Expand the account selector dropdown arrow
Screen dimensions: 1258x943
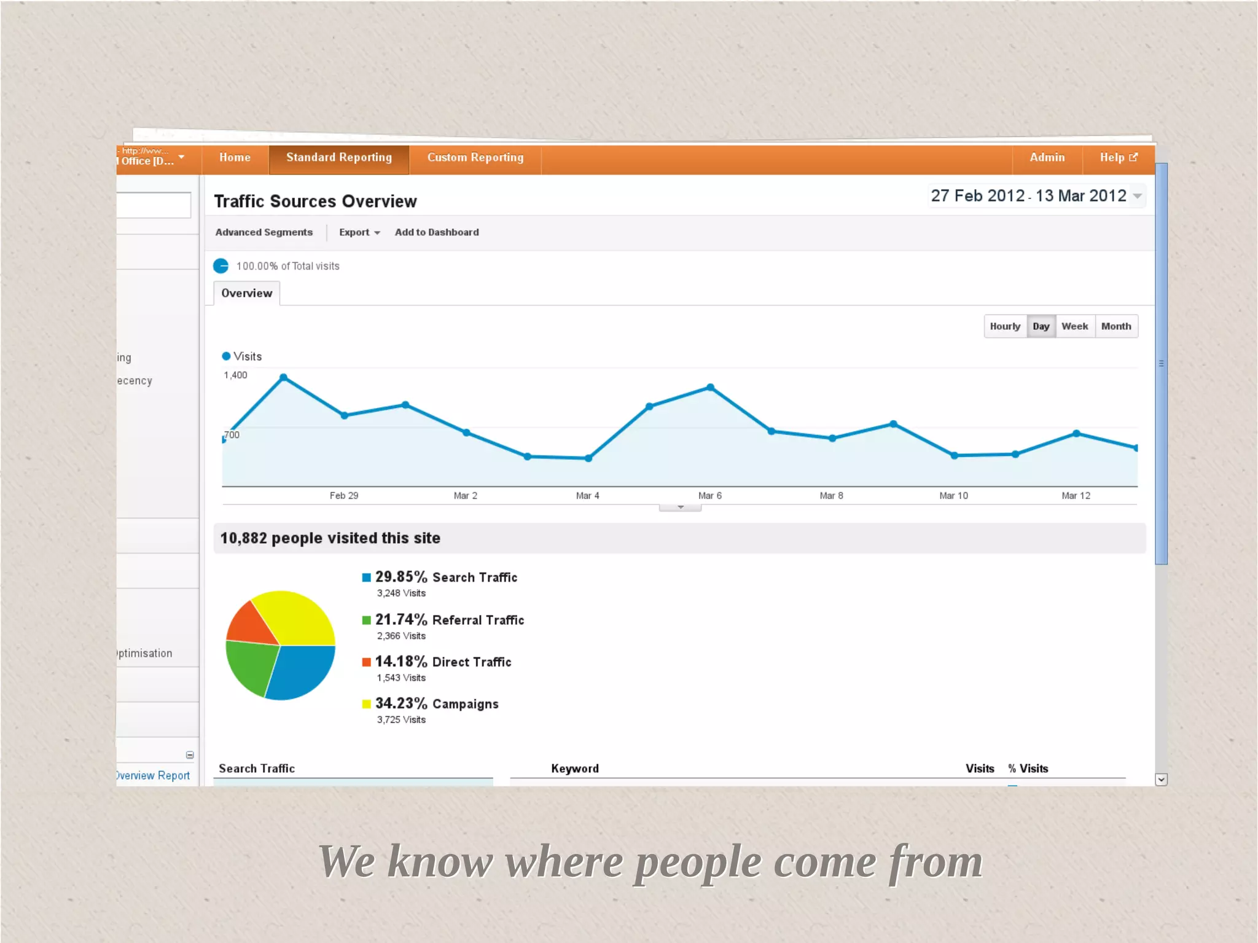(x=181, y=157)
